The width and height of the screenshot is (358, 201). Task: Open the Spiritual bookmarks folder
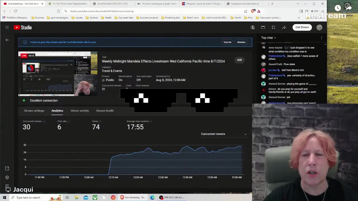click(x=92, y=18)
